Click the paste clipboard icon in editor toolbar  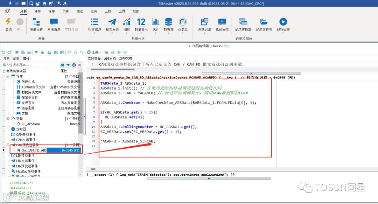coord(23,52)
